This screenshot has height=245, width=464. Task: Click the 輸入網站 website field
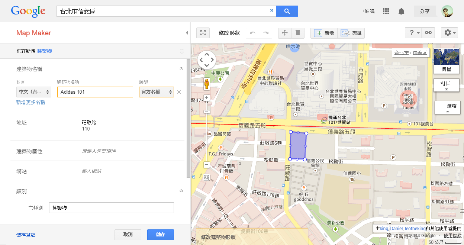(91, 171)
